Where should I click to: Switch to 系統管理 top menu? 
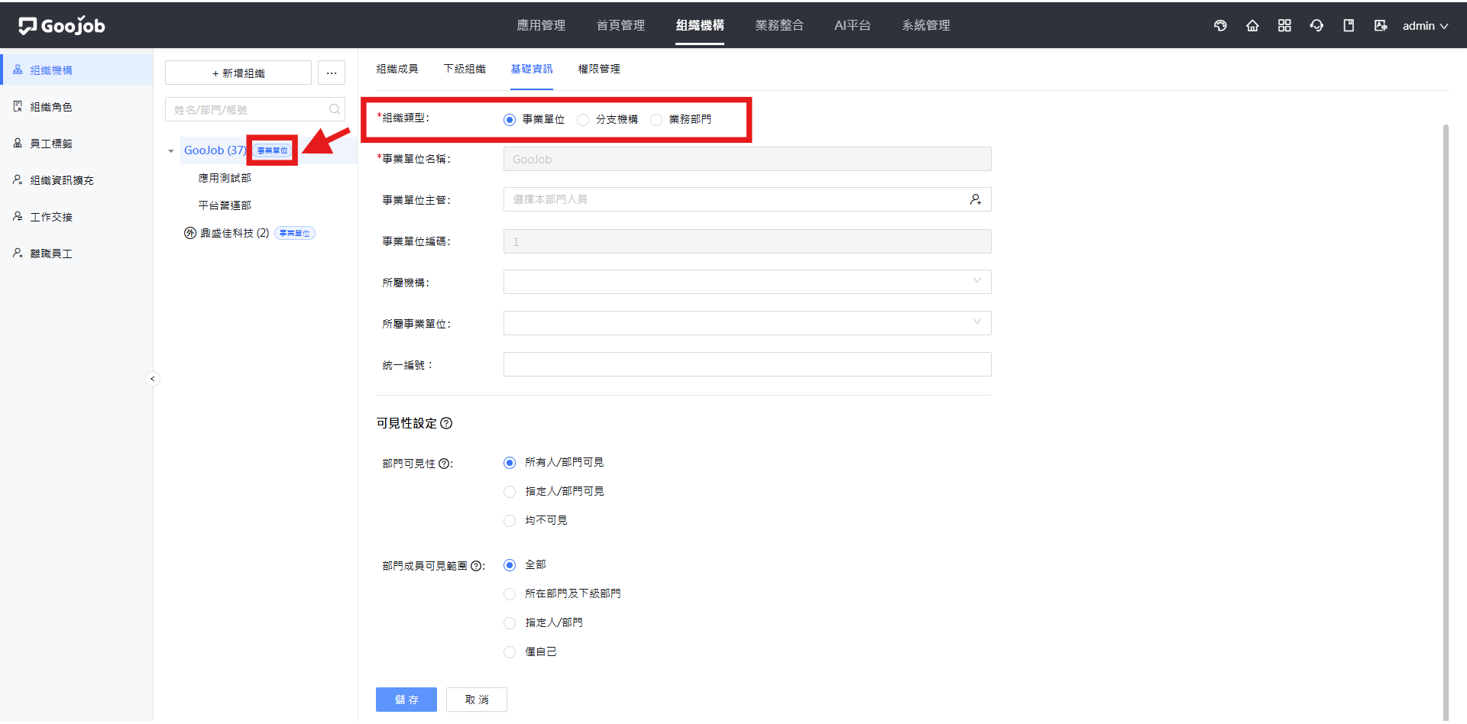(x=926, y=25)
